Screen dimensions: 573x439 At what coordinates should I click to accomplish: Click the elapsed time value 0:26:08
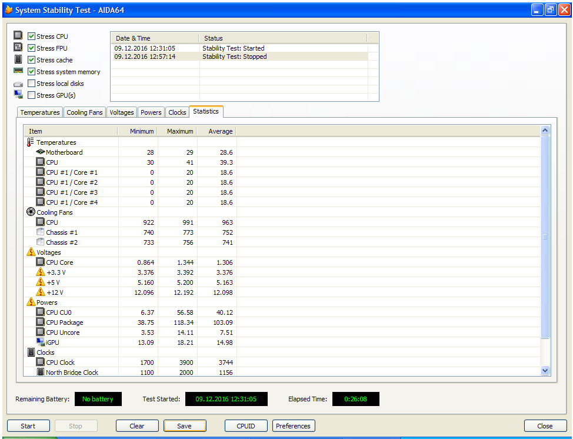[355, 399]
